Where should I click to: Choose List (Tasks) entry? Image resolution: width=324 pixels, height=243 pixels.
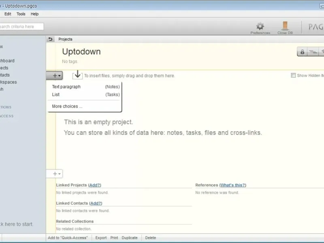(x=86, y=95)
